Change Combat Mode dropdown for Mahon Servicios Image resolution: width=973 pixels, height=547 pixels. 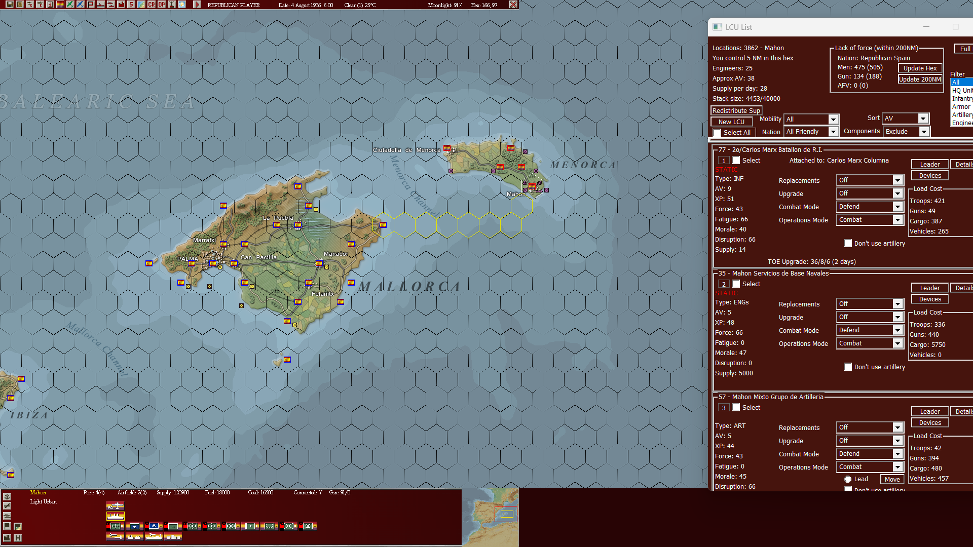click(x=870, y=330)
